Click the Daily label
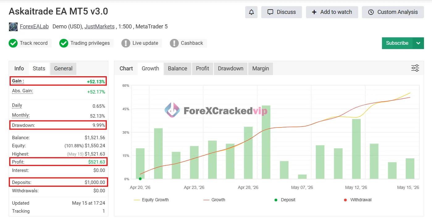432x221 pixels. pos(17,105)
